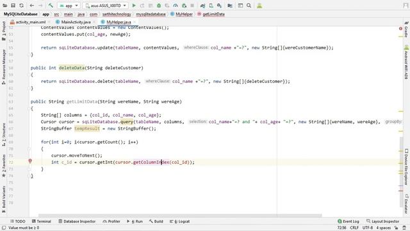
Task: Open Android WiFi ADB side panel
Action: point(406,62)
